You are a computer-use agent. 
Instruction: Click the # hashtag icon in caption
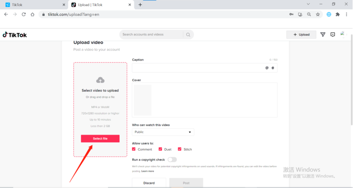pos(273,68)
